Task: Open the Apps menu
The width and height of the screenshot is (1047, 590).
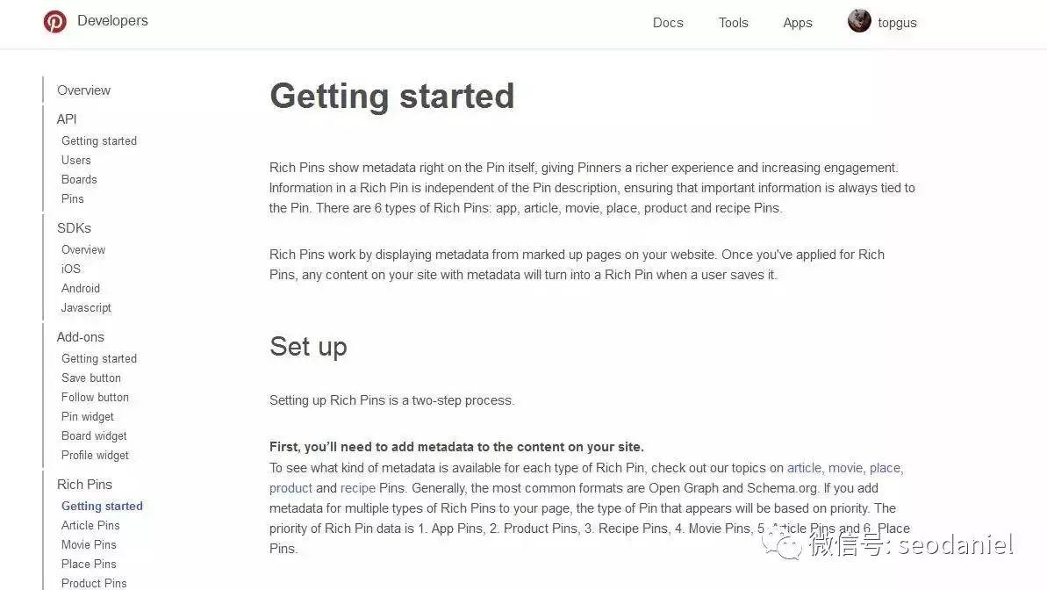Action: point(797,23)
